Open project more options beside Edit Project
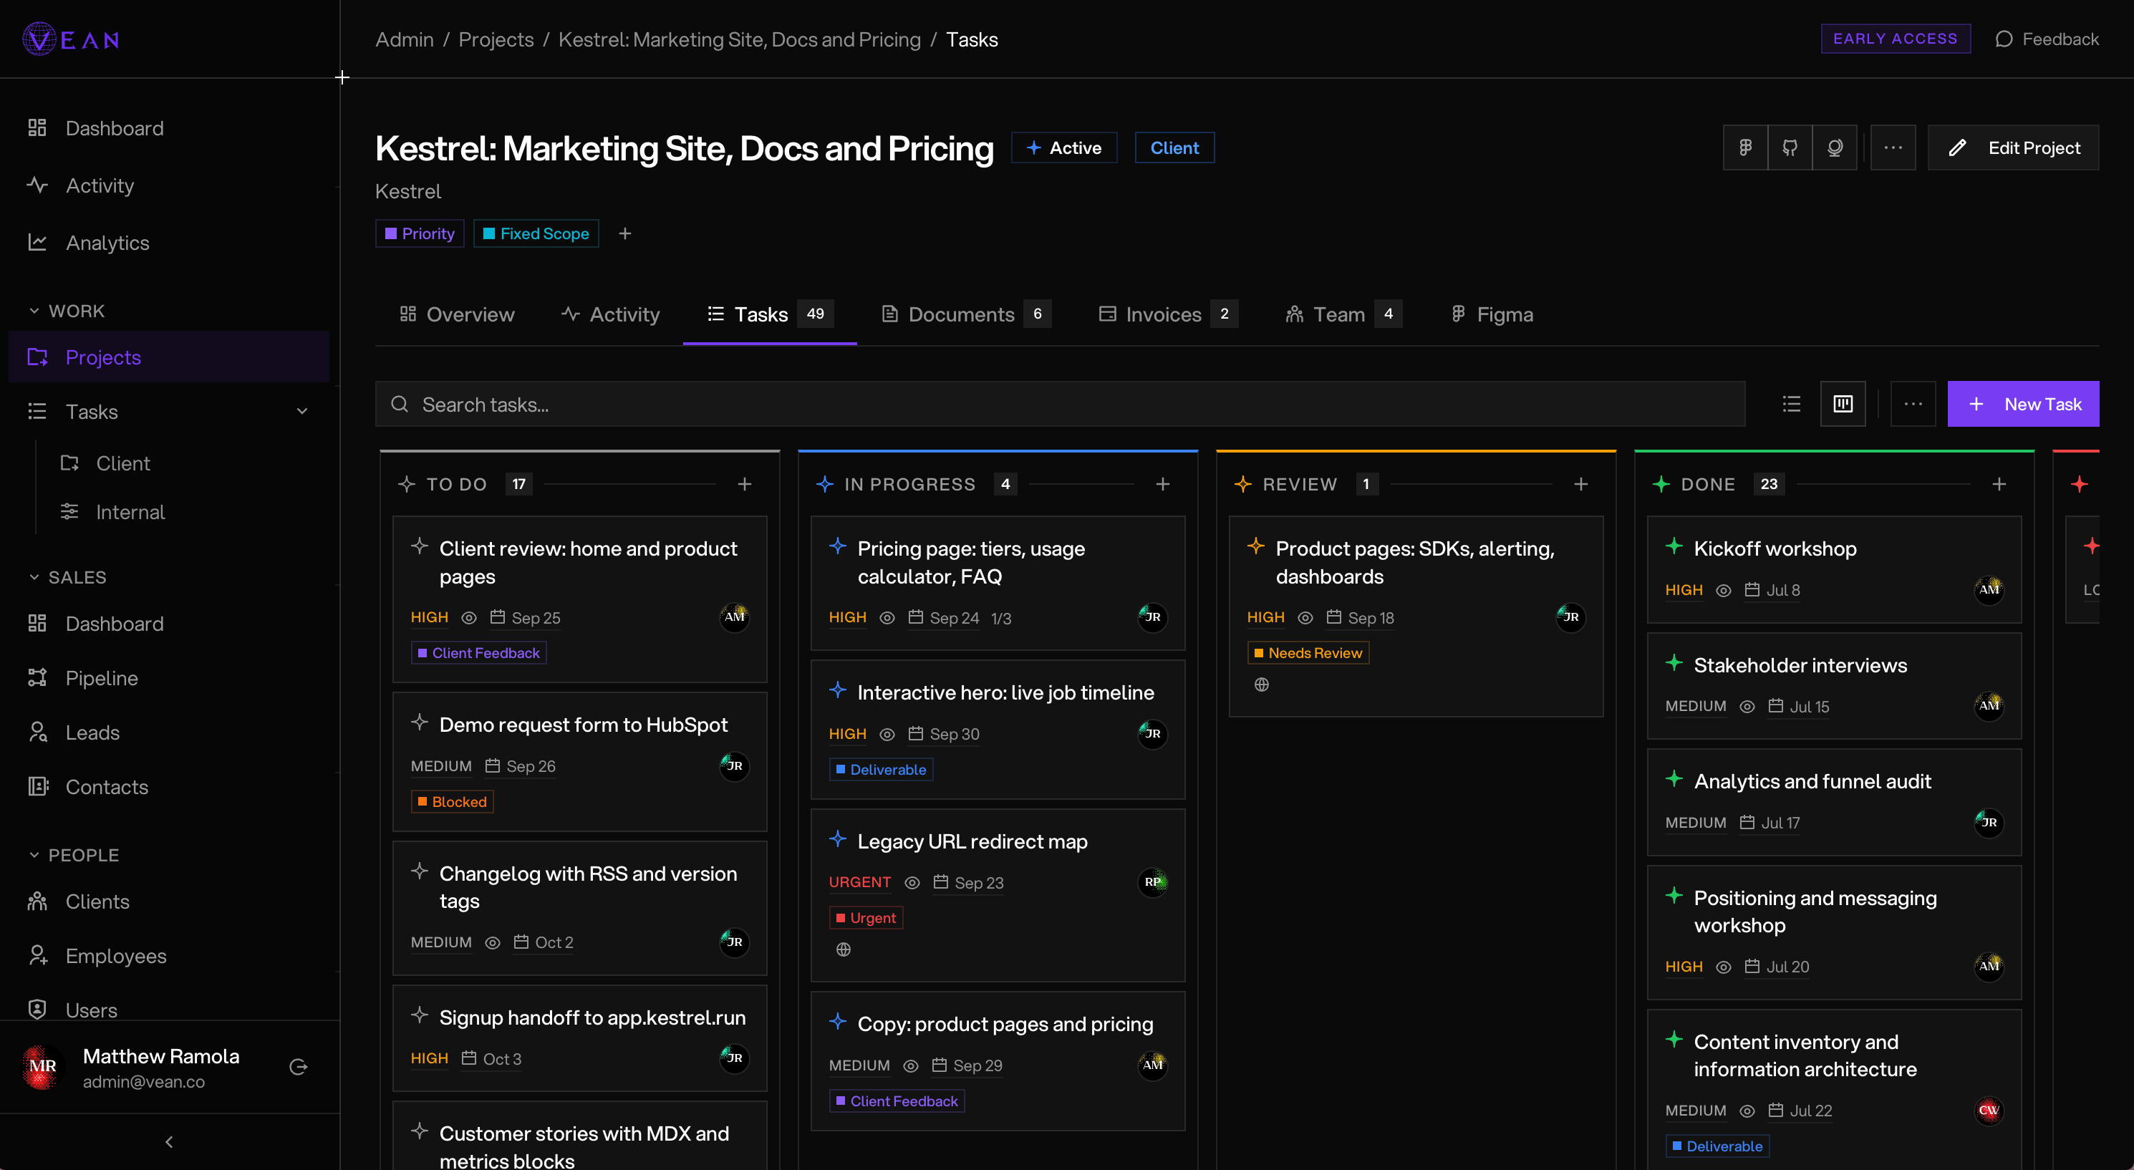 point(1893,148)
